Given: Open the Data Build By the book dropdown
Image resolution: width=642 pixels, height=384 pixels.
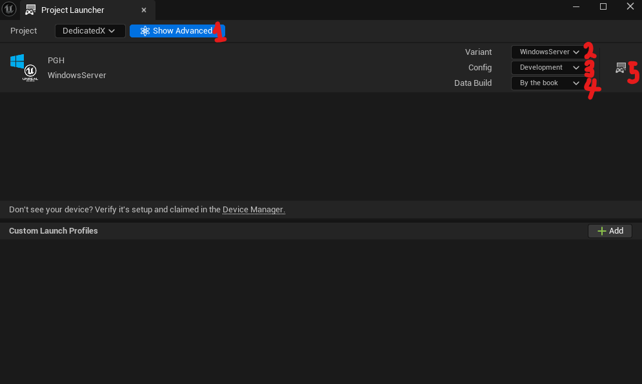Looking at the screenshot, I should pos(550,83).
